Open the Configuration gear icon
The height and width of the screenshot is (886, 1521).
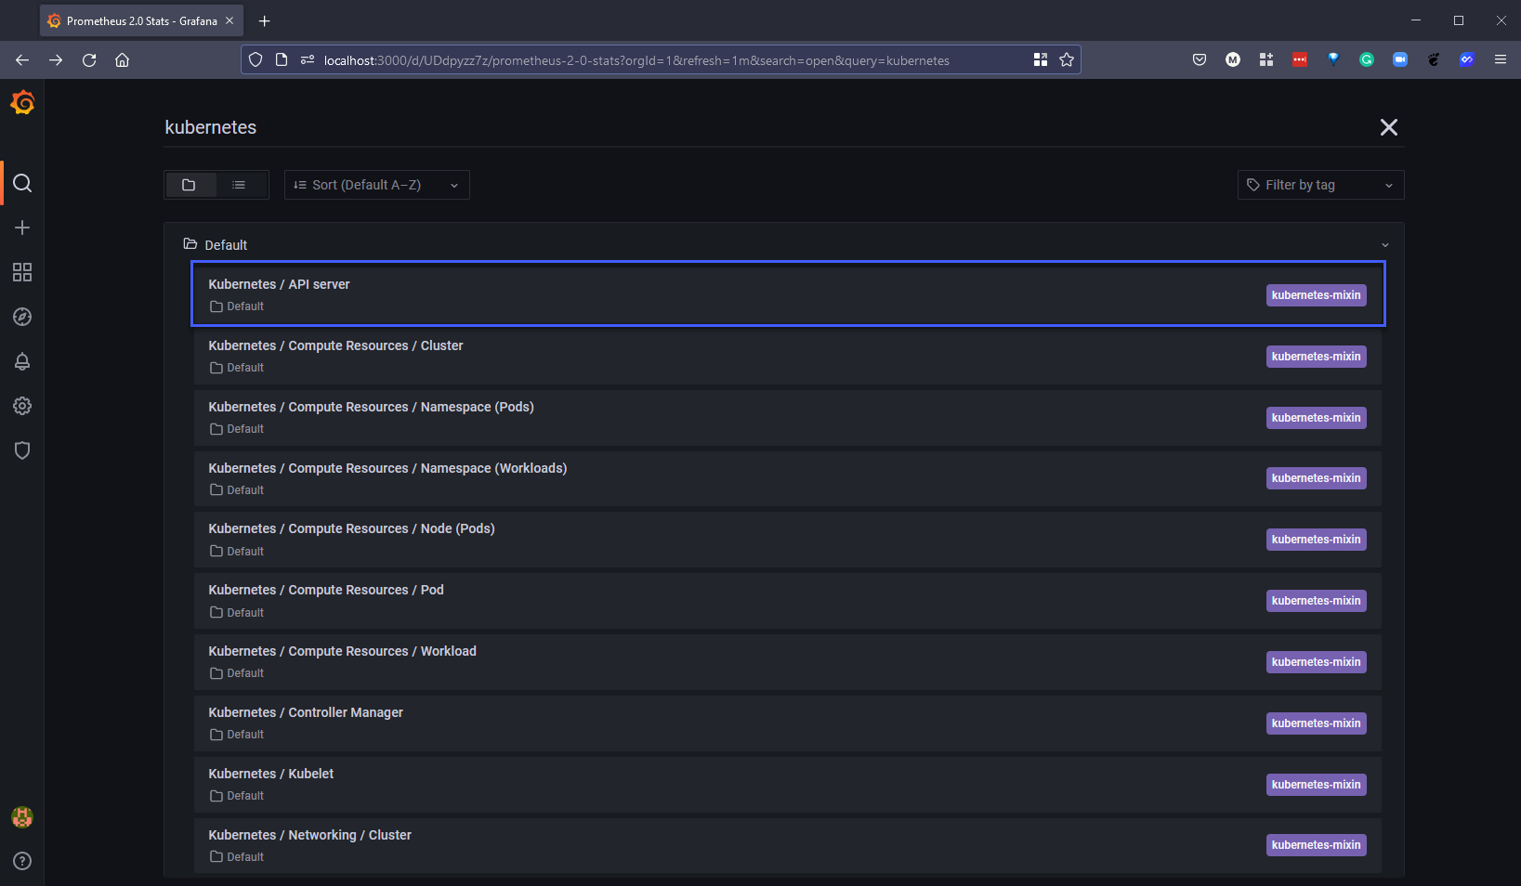tap(22, 406)
